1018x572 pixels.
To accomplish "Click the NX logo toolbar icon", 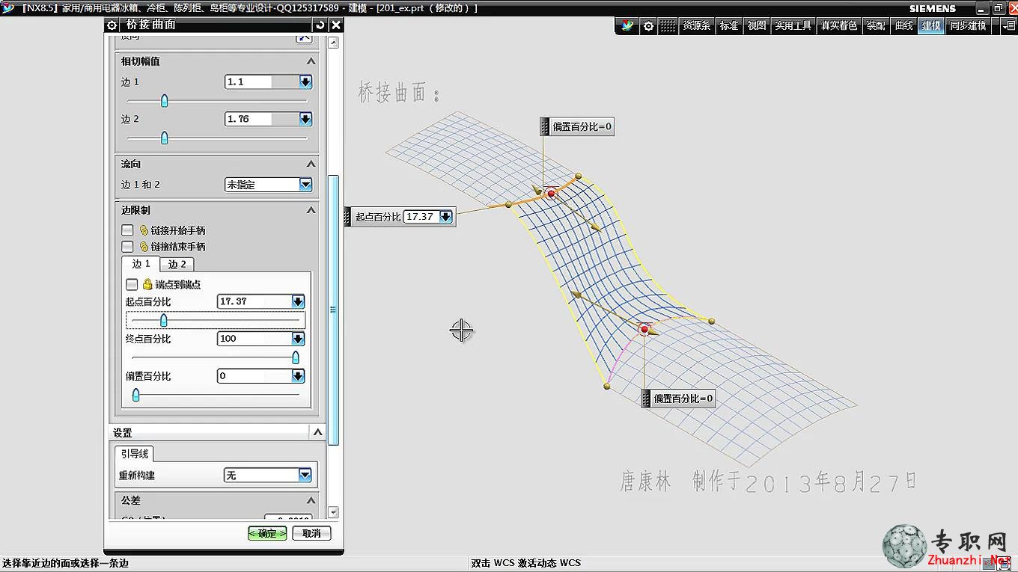I will click(x=627, y=25).
